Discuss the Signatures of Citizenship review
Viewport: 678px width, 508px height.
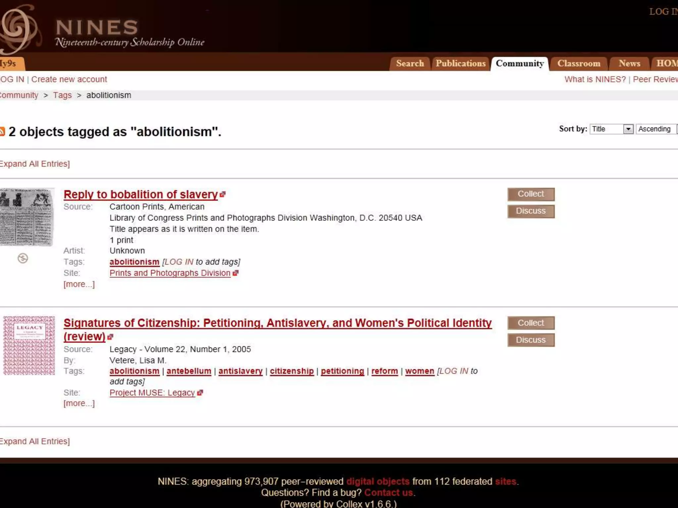tap(530, 340)
